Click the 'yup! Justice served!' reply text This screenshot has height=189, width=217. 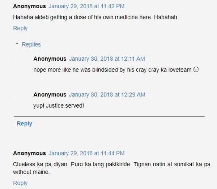[59, 106]
